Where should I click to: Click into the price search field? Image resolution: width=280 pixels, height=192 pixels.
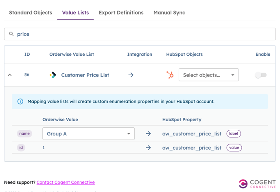(x=142, y=34)
